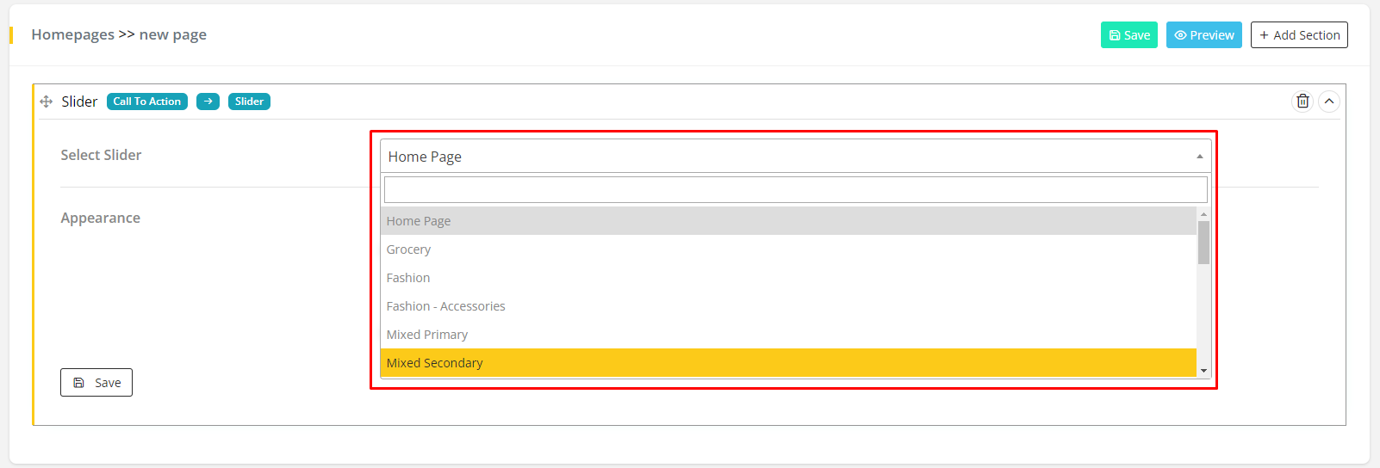
Task: Click the green Save button at the top
Action: pos(1128,35)
